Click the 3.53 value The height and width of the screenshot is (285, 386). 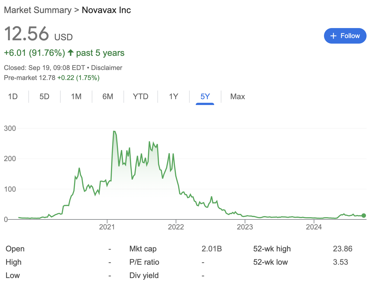(x=341, y=262)
